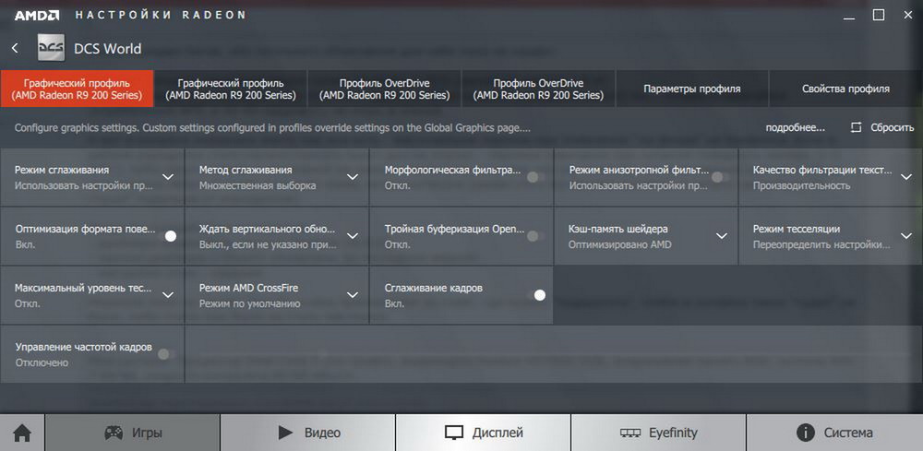923x451 pixels.
Task: Open the Игры section
Action: click(132, 433)
